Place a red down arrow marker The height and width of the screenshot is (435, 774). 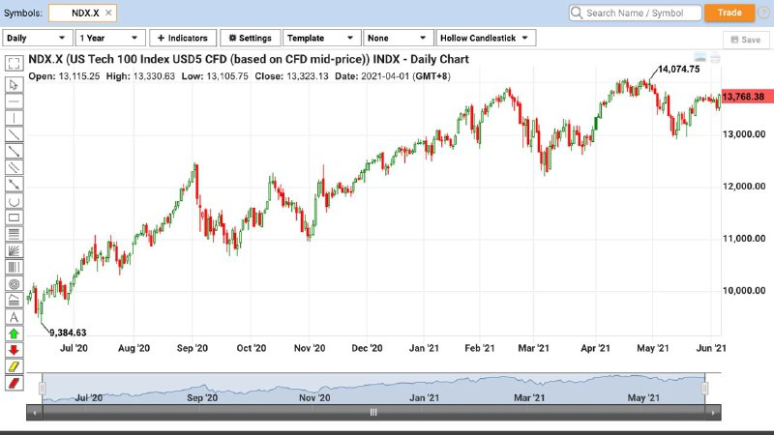point(14,350)
